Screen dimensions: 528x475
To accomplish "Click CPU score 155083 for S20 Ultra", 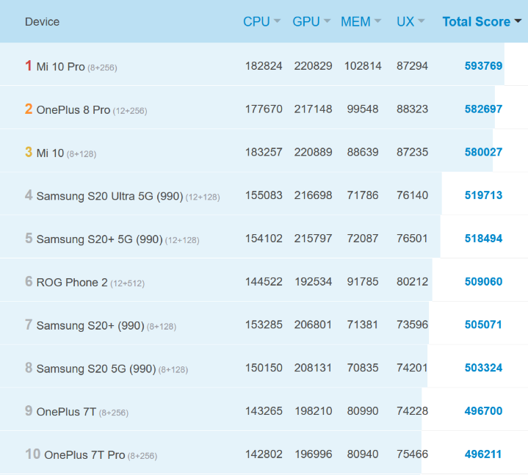I will coord(264,195).
